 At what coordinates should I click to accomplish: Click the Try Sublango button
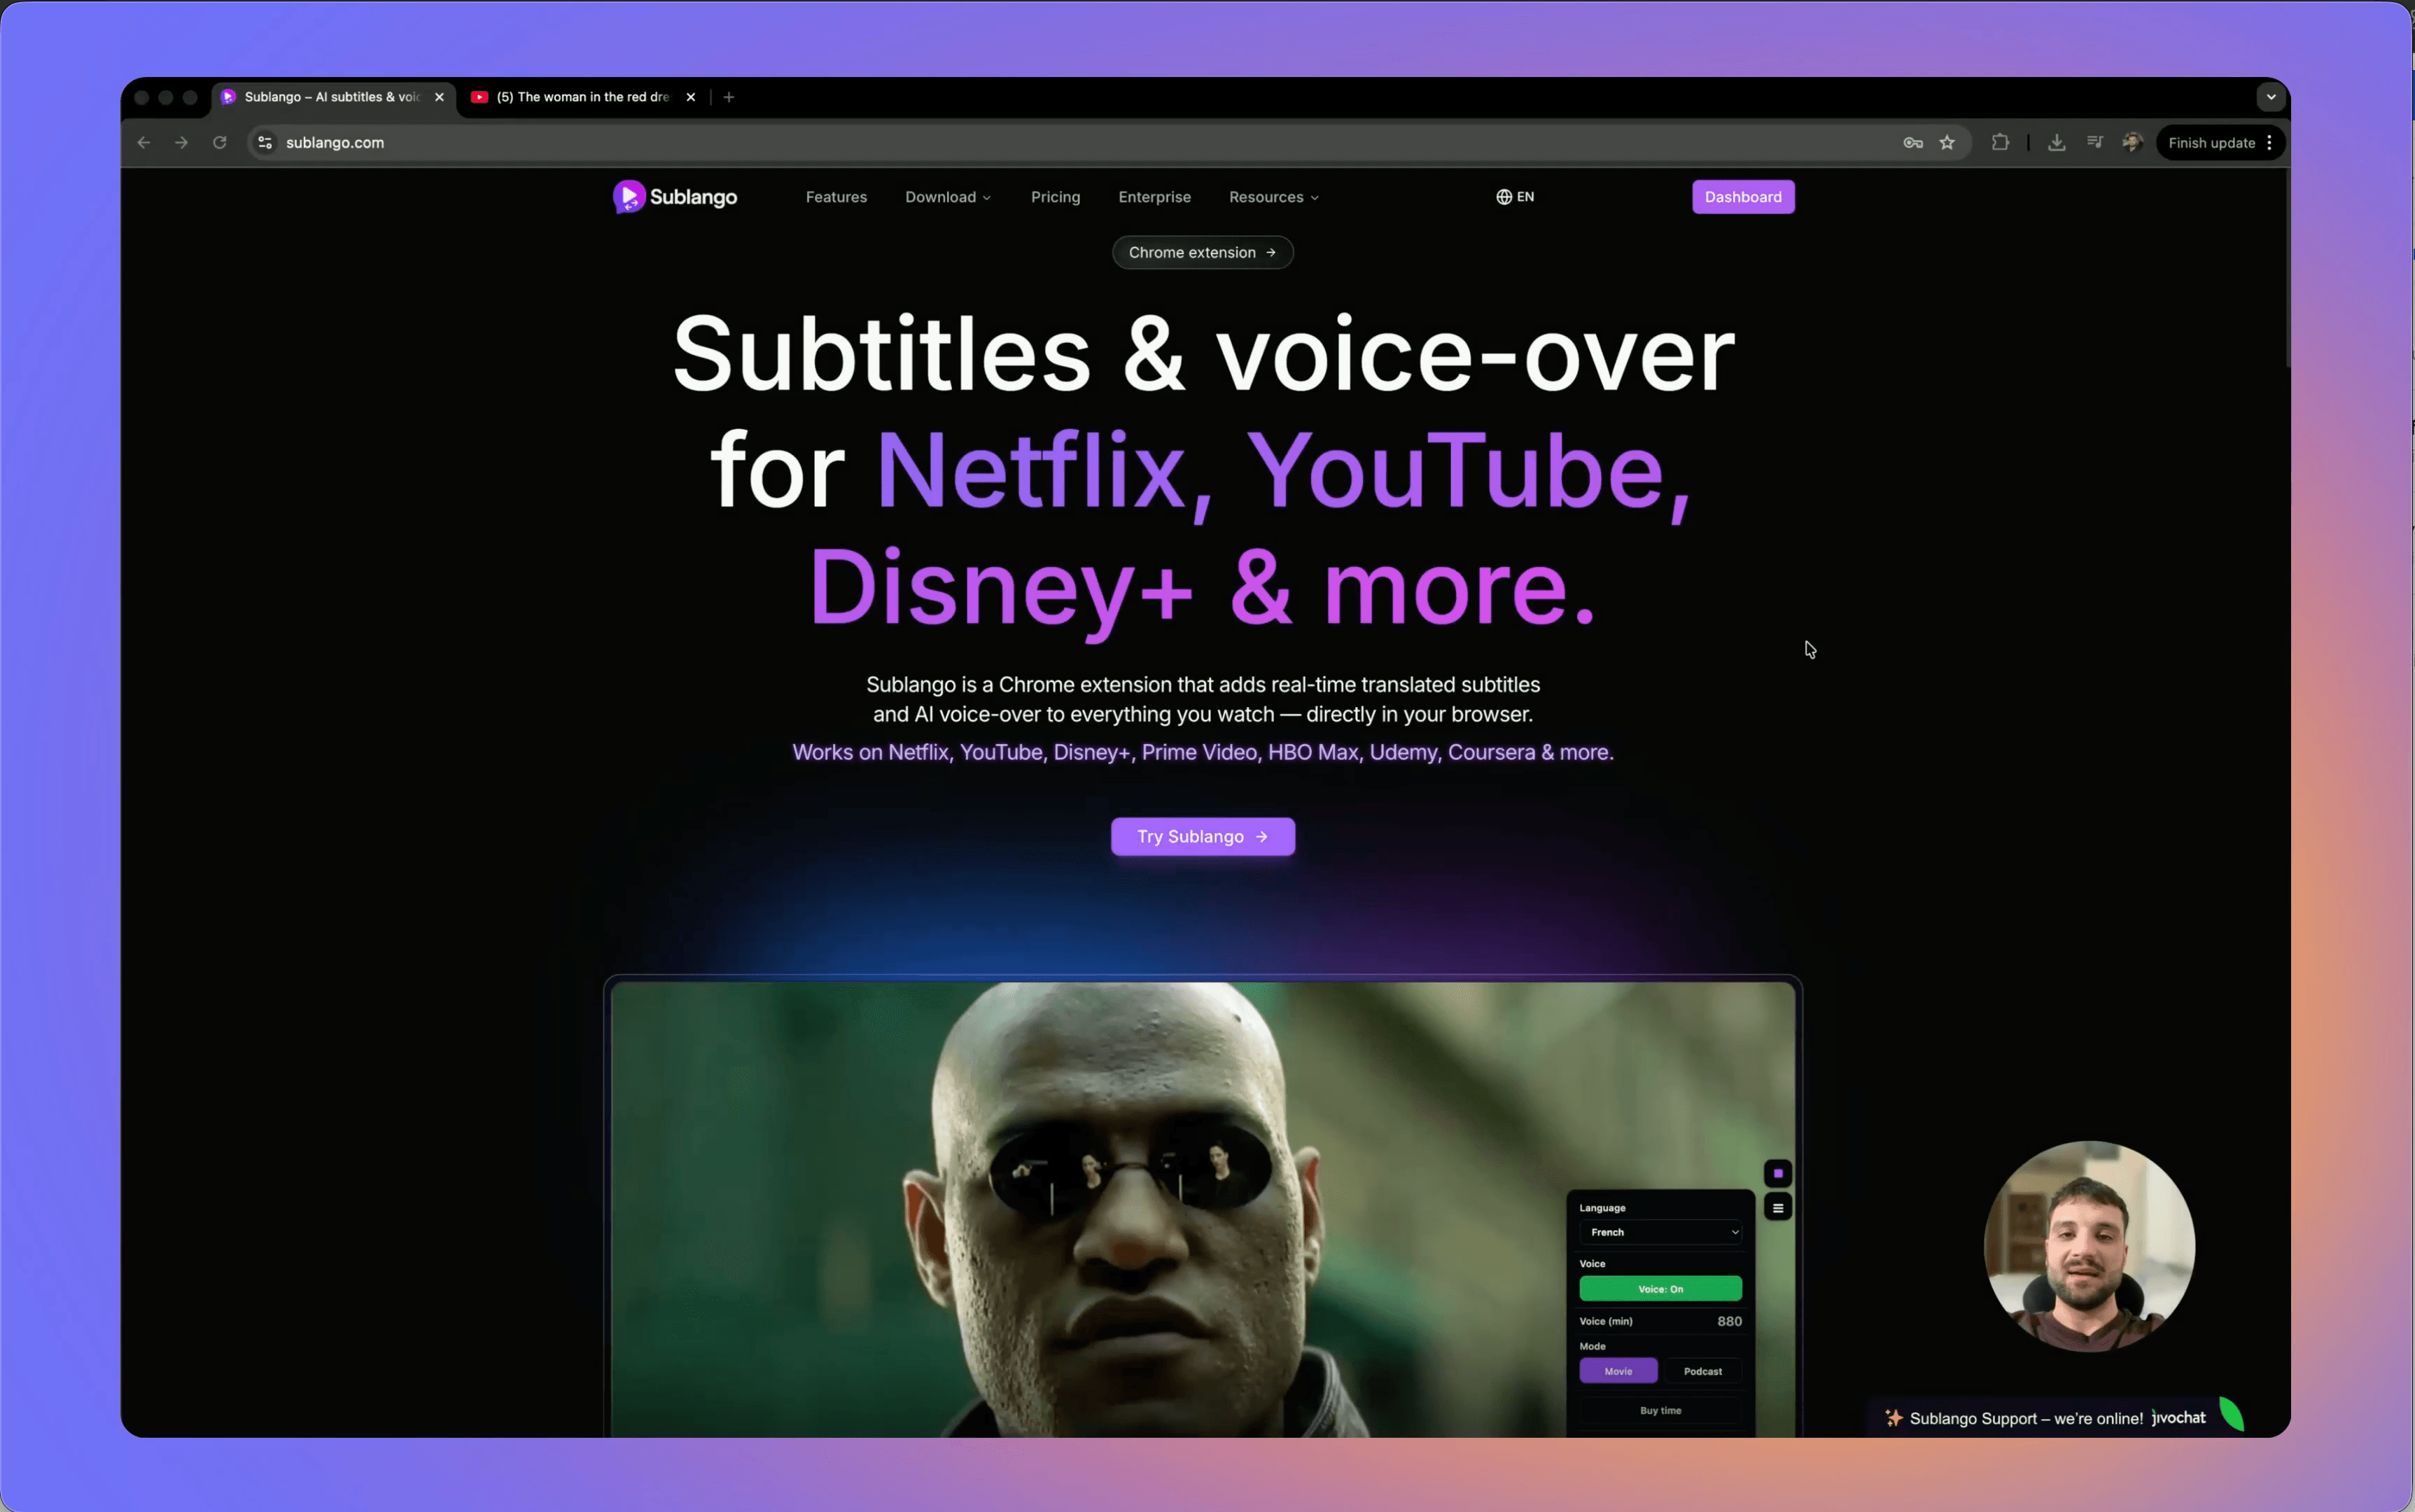pyautogui.click(x=1202, y=837)
